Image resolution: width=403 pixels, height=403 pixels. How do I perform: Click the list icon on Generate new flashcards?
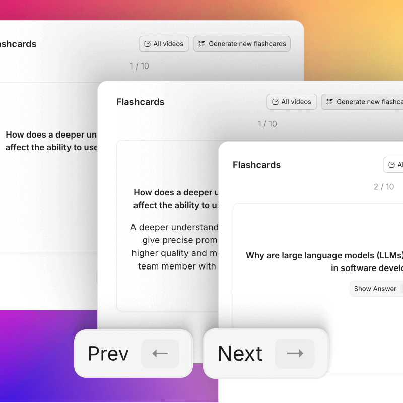click(x=201, y=44)
